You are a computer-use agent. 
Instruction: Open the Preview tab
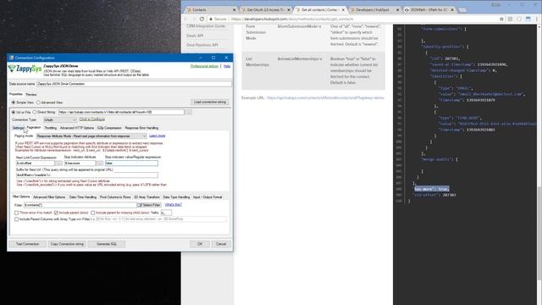point(31,94)
